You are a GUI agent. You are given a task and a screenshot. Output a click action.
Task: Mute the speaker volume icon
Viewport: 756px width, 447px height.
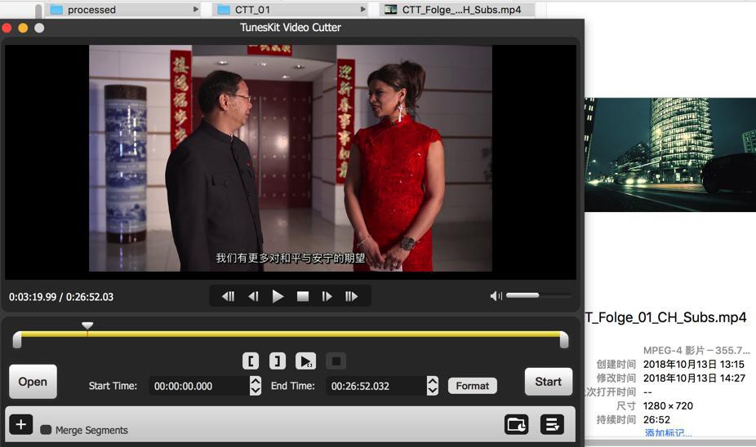(496, 296)
